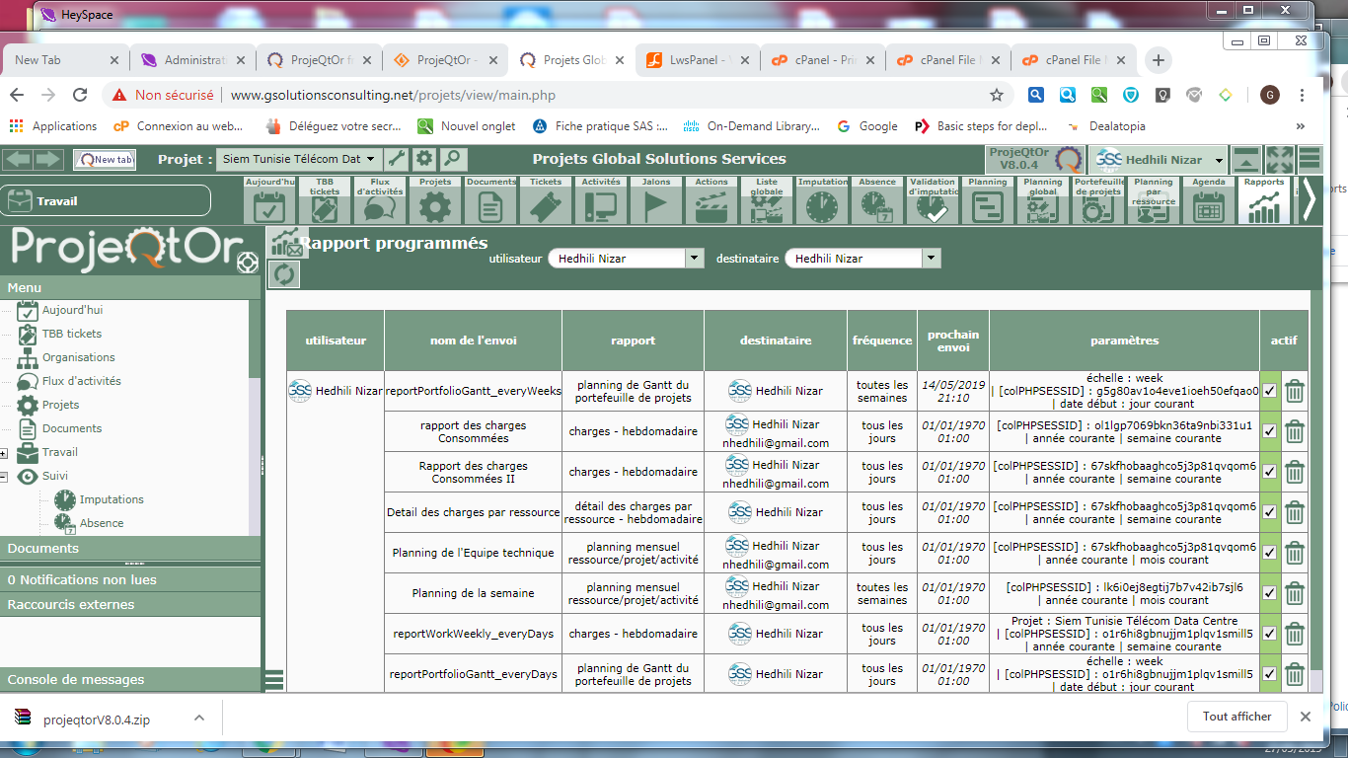Open the Agenda calendar icon
Viewport: 1348px width, 758px height.
point(1209,204)
